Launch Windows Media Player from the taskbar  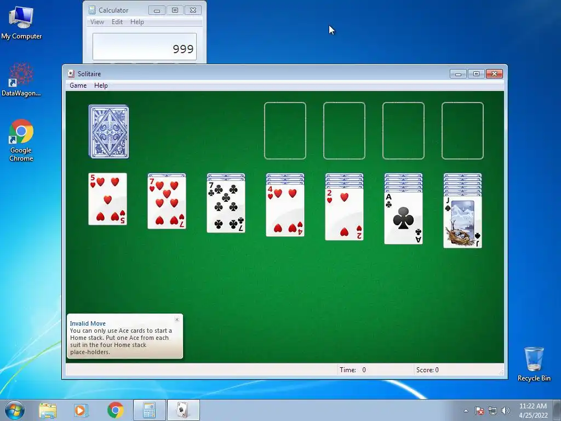81,411
